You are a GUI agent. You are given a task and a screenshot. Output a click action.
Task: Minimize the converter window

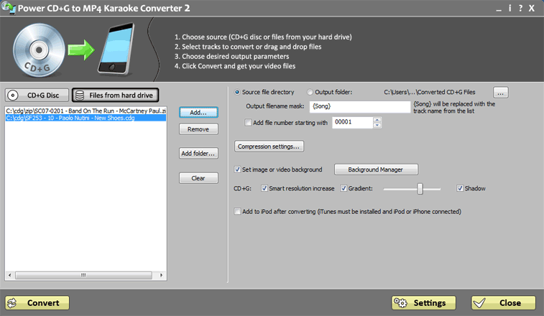pos(499,9)
